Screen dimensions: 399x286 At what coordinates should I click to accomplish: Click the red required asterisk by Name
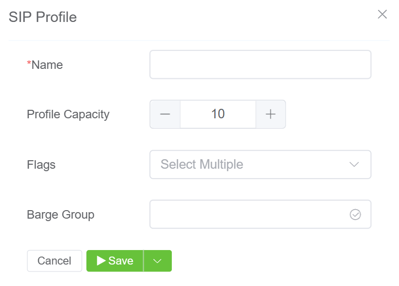pyautogui.click(x=29, y=63)
